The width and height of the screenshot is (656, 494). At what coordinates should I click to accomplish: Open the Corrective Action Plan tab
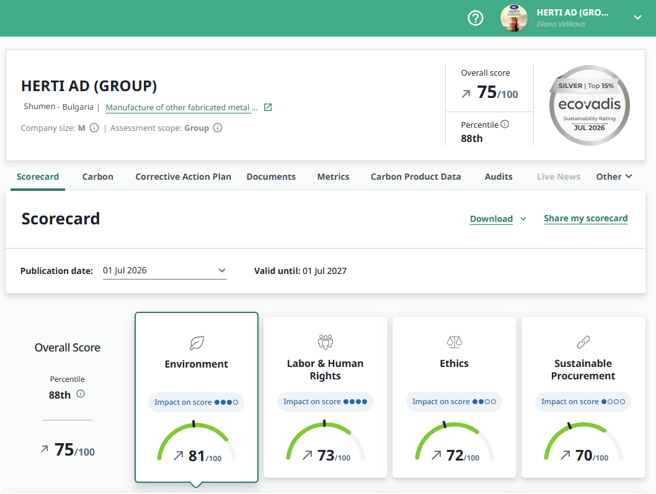(184, 177)
